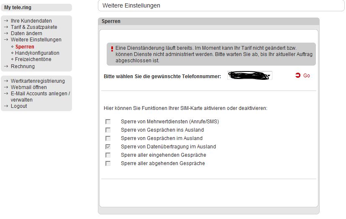Image resolution: width=346 pixels, height=219 pixels.
Task: Open Wertkartenregistrierung link
Action: (38, 81)
